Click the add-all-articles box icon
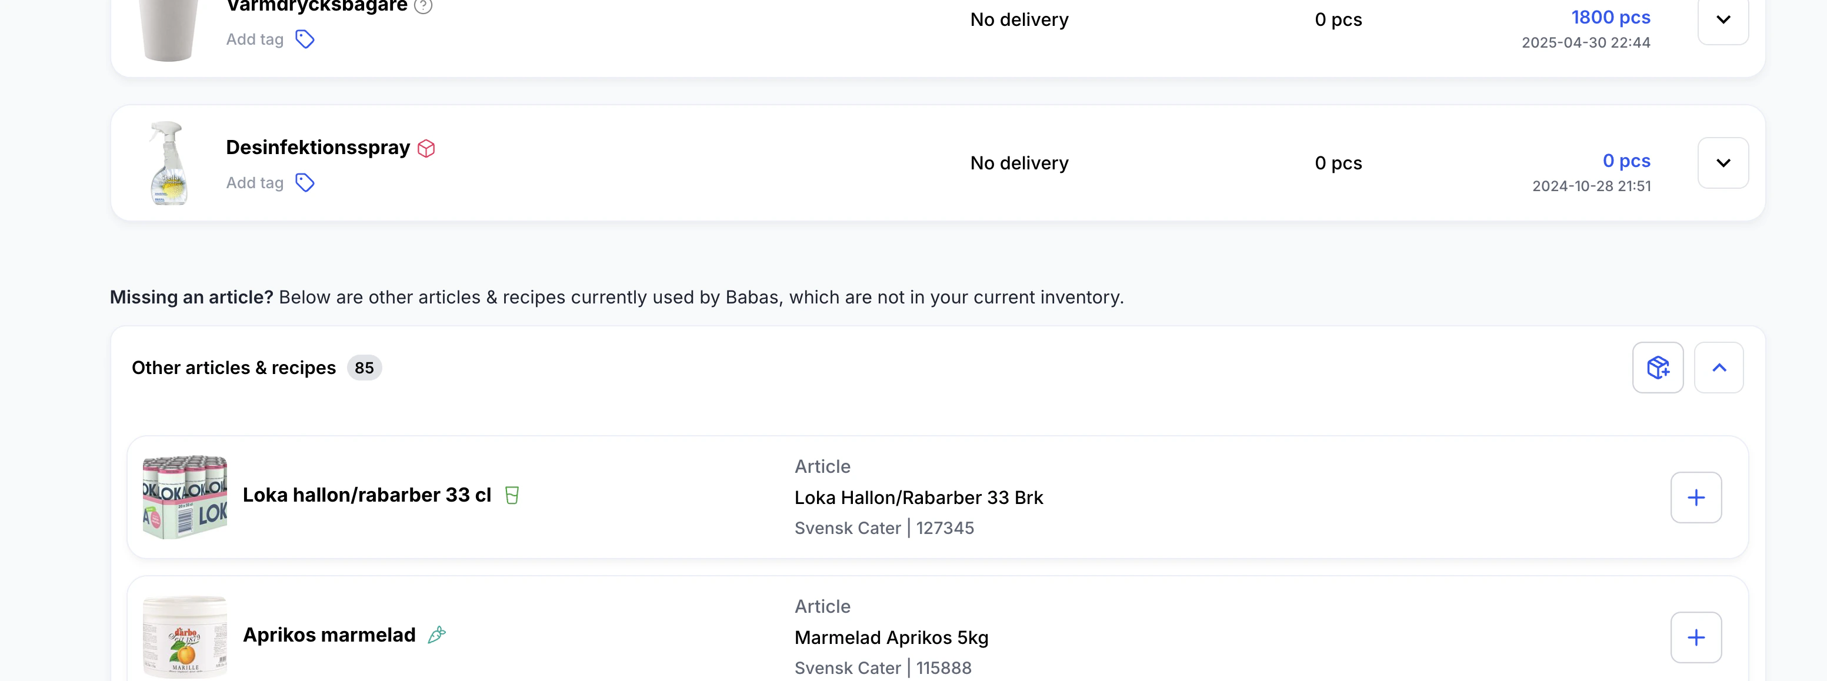Viewport: 1827px width, 681px height. click(1658, 368)
